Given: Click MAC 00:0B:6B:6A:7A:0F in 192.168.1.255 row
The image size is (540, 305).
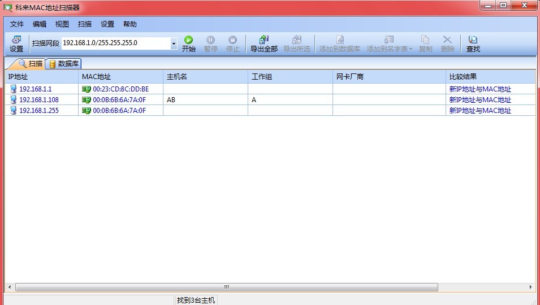Looking at the screenshot, I should 119,110.
